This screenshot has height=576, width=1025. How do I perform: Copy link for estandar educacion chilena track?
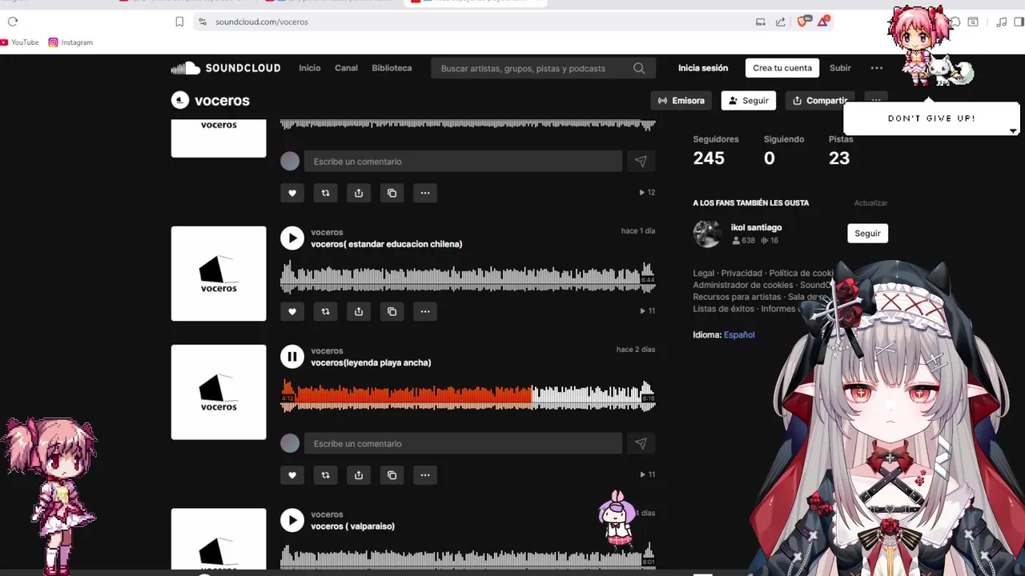coord(392,312)
